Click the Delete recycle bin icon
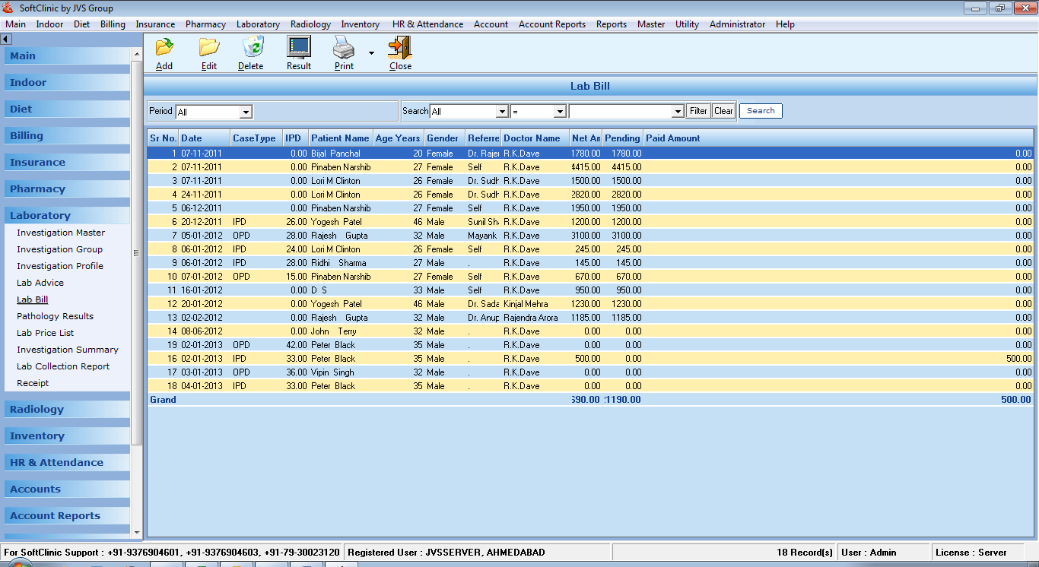This screenshot has width=1039, height=567. (251, 48)
